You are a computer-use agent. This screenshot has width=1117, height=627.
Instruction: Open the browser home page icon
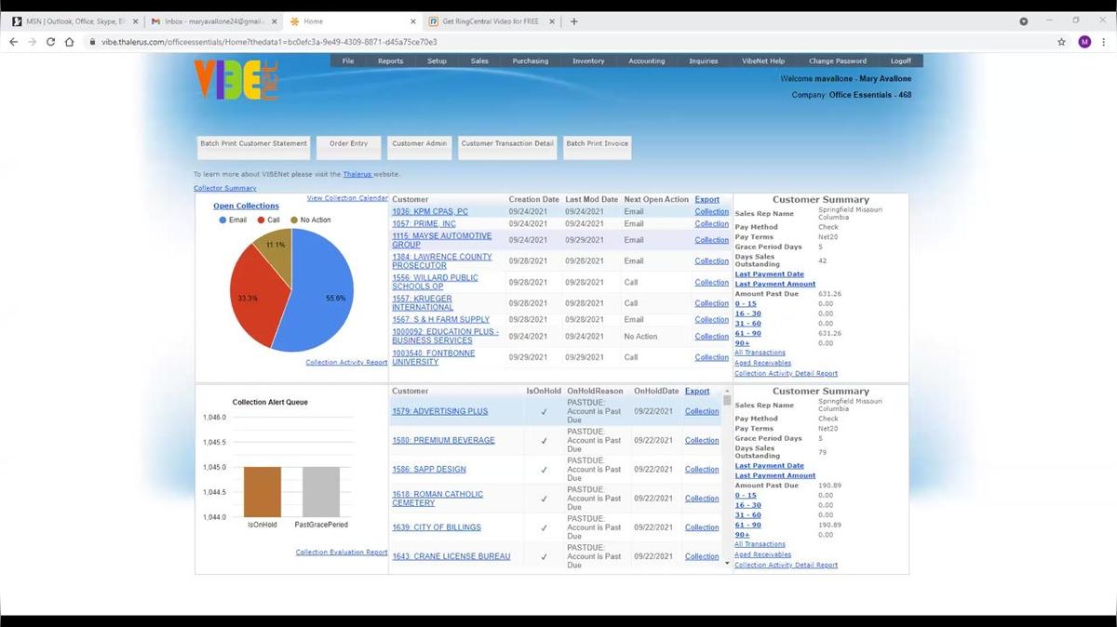click(72, 42)
